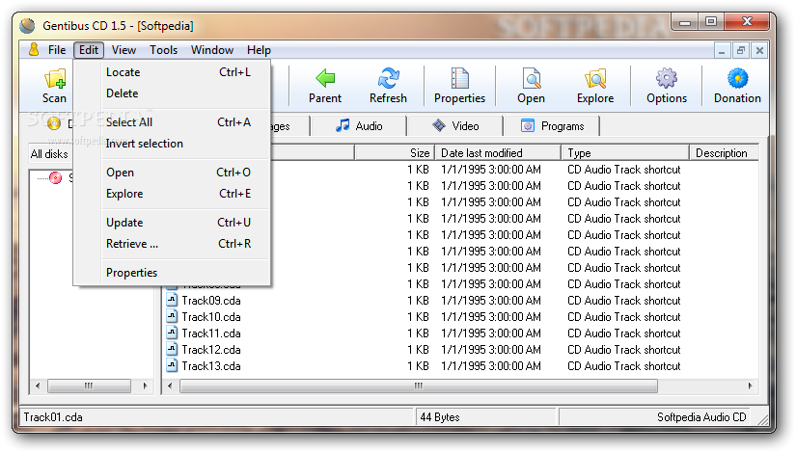Click left arrow of tree panel scrollbar
The height and width of the screenshot is (453, 796).
point(38,386)
